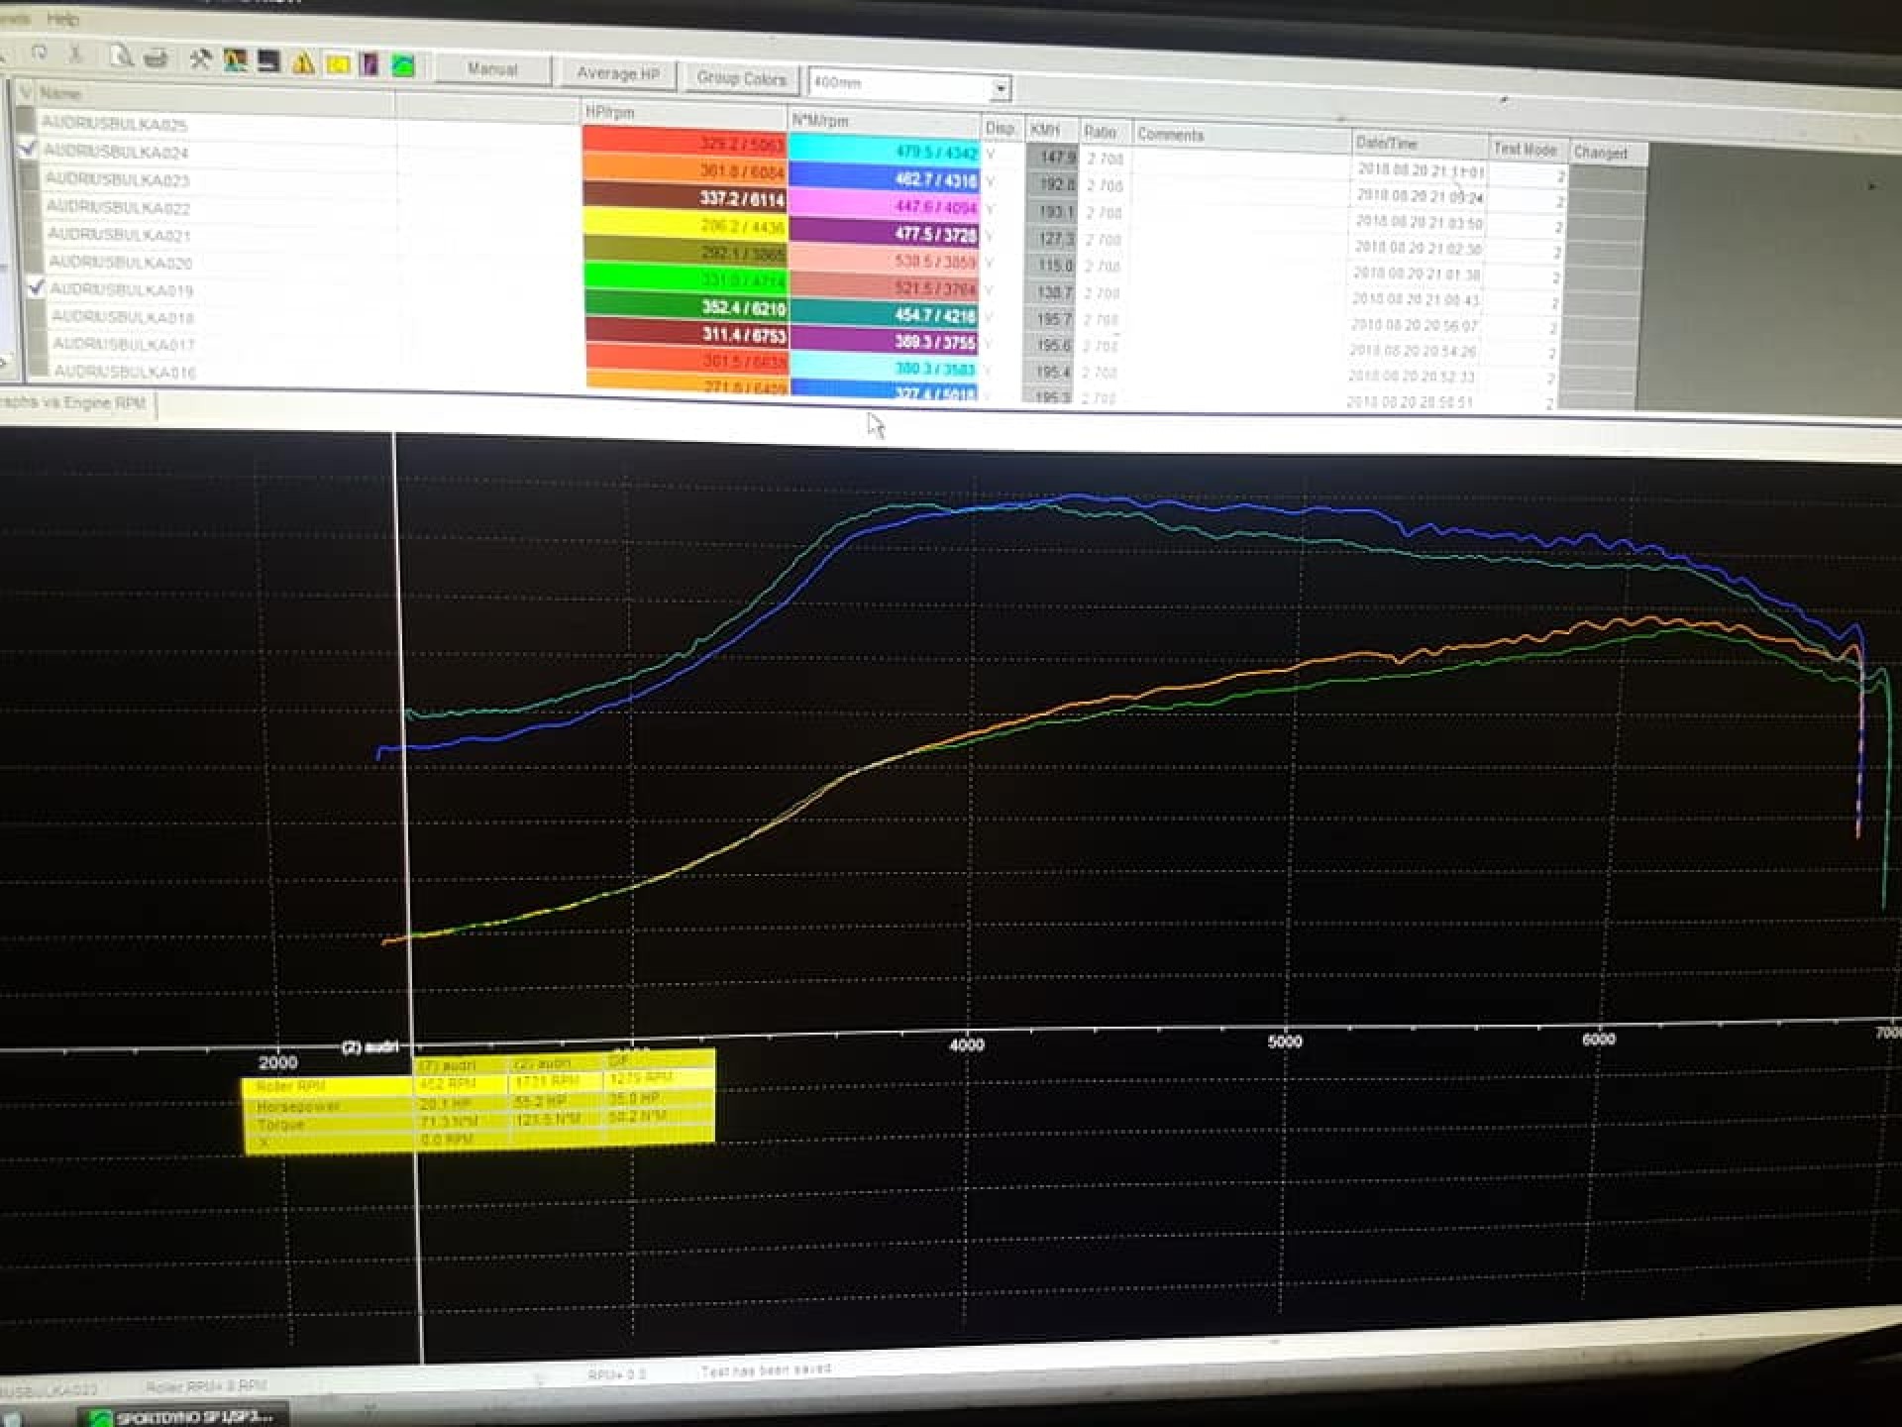The image size is (1902, 1427).
Task: Uncheck the AUDRUSBULKA024 run checkbox
Action: 28,149
